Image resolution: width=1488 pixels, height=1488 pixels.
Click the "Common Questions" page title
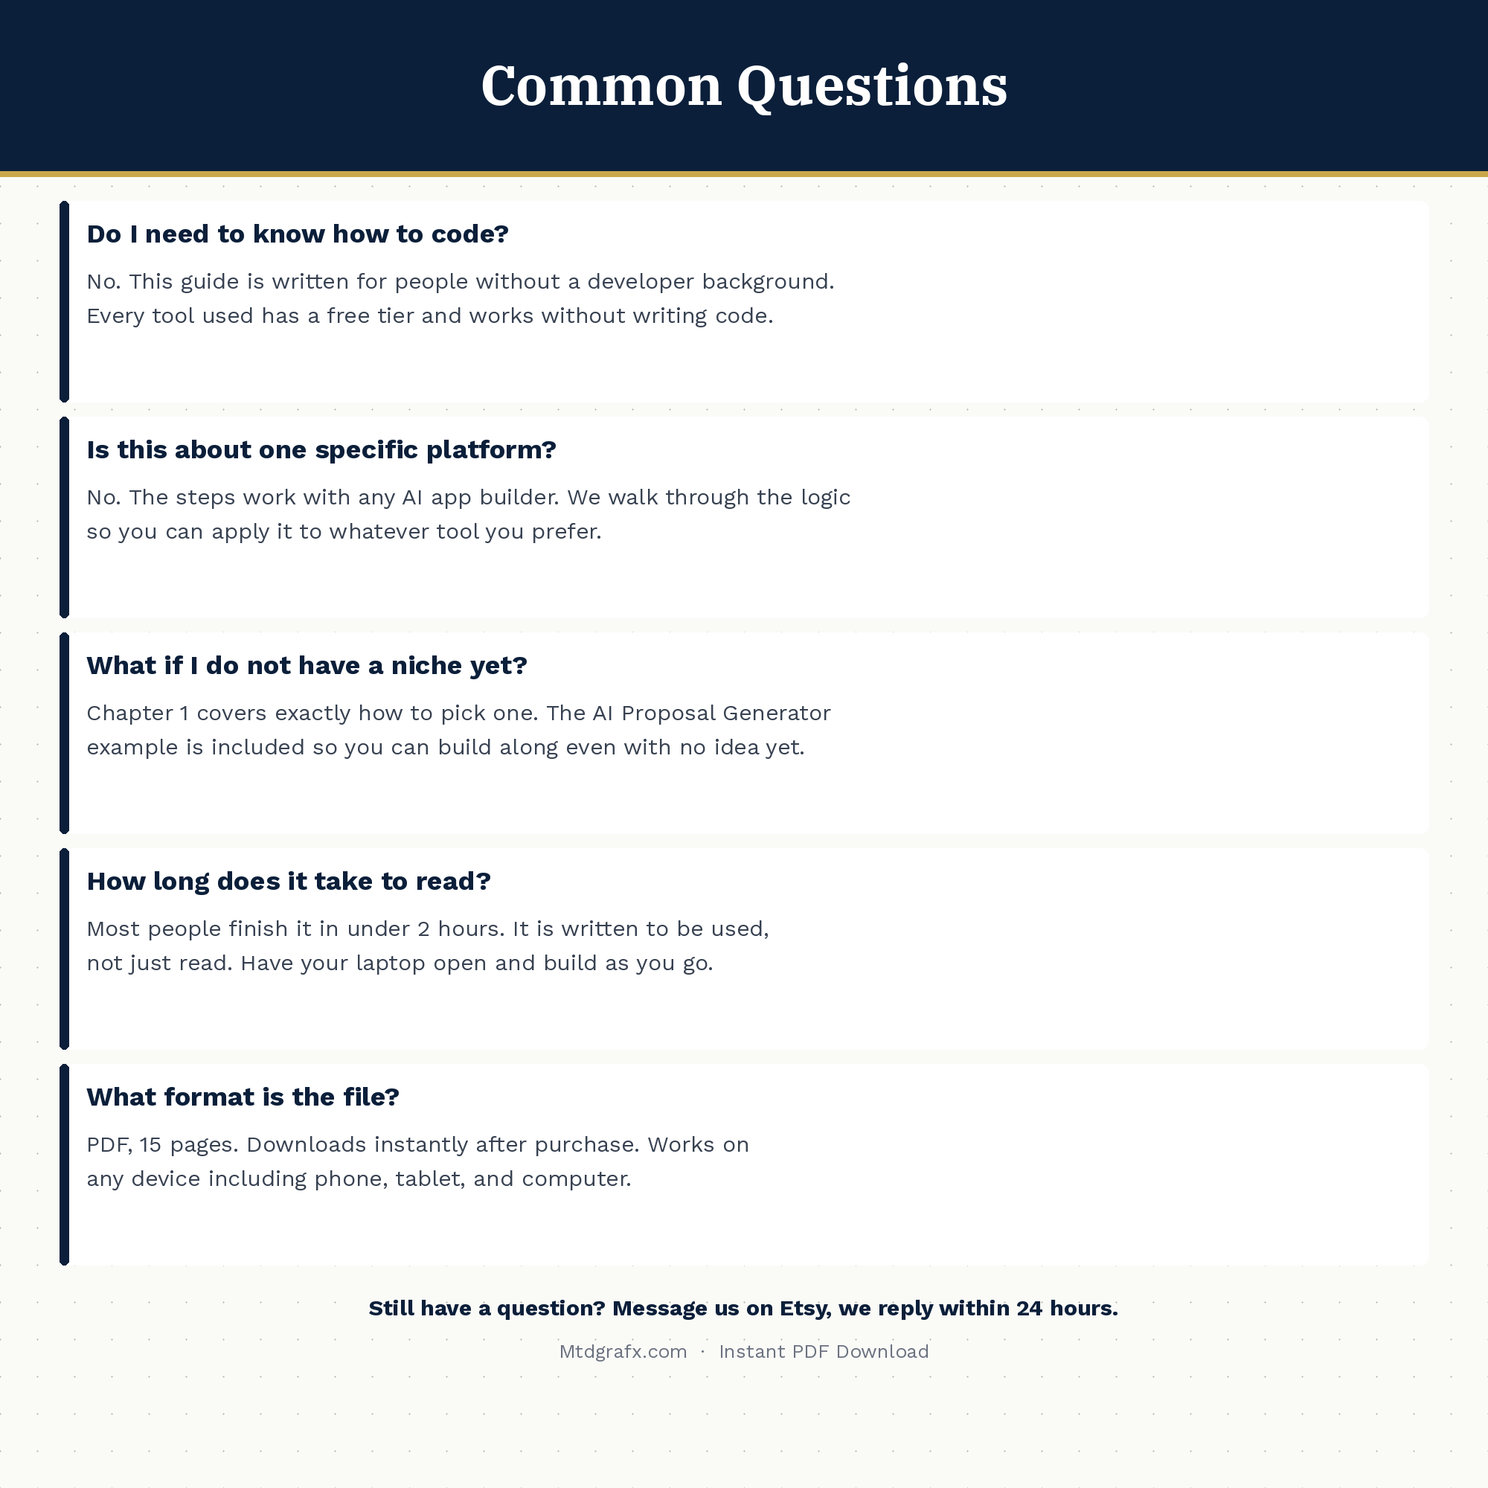click(743, 85)
